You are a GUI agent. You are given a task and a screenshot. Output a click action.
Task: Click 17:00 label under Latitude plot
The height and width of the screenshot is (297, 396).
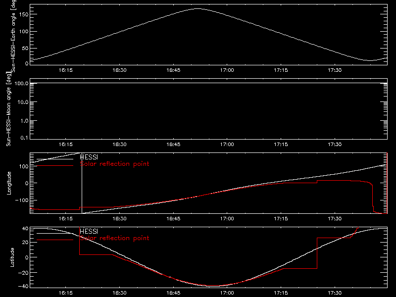[227, 293]
